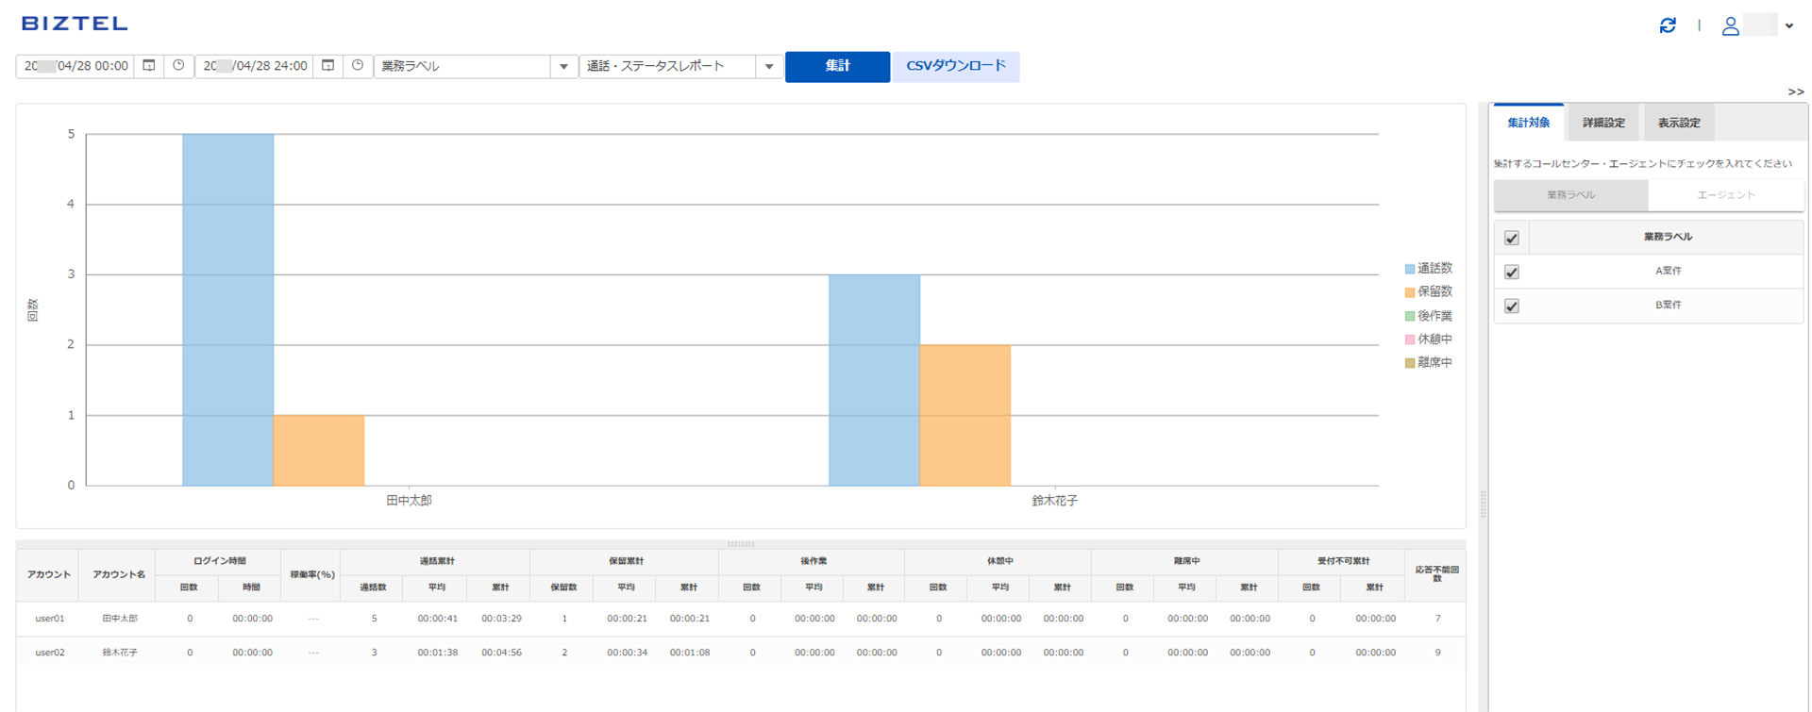Click the 保留累計 group header

click(x=625, y=561)
